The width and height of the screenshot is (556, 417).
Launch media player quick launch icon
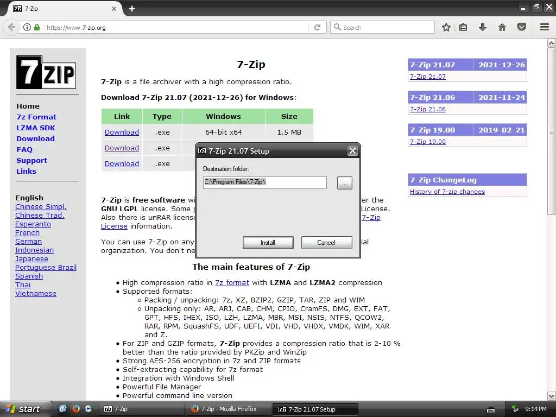pyautogui.click(x=89, y=409)
